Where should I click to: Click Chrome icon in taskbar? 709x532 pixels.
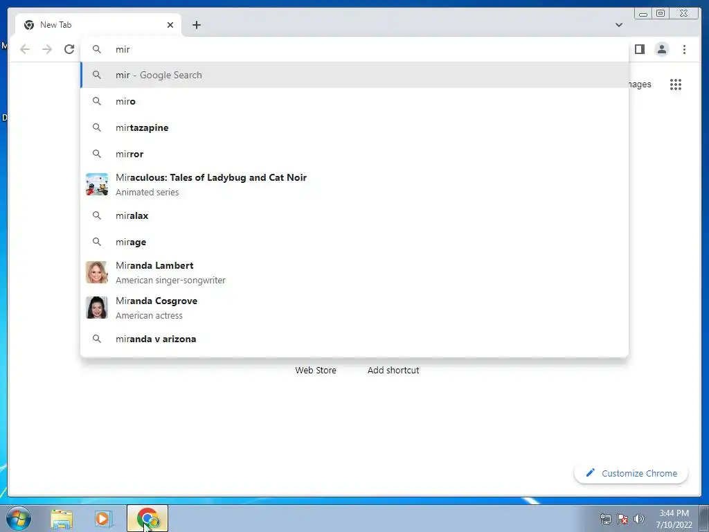click(147, 518)
